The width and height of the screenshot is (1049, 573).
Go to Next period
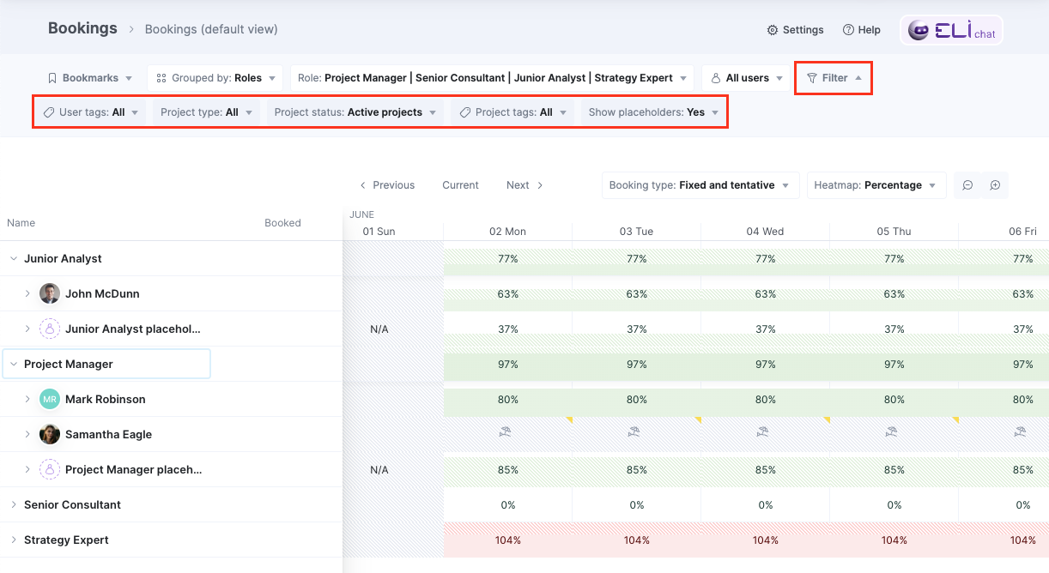point(524,185)
